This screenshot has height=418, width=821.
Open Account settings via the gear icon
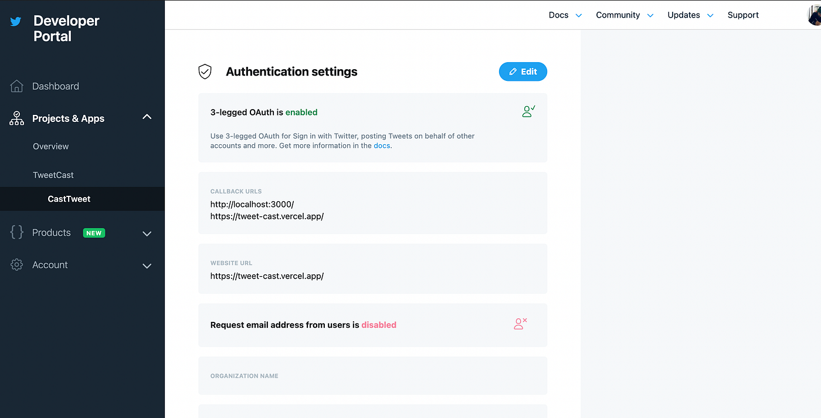coord(16,264)
